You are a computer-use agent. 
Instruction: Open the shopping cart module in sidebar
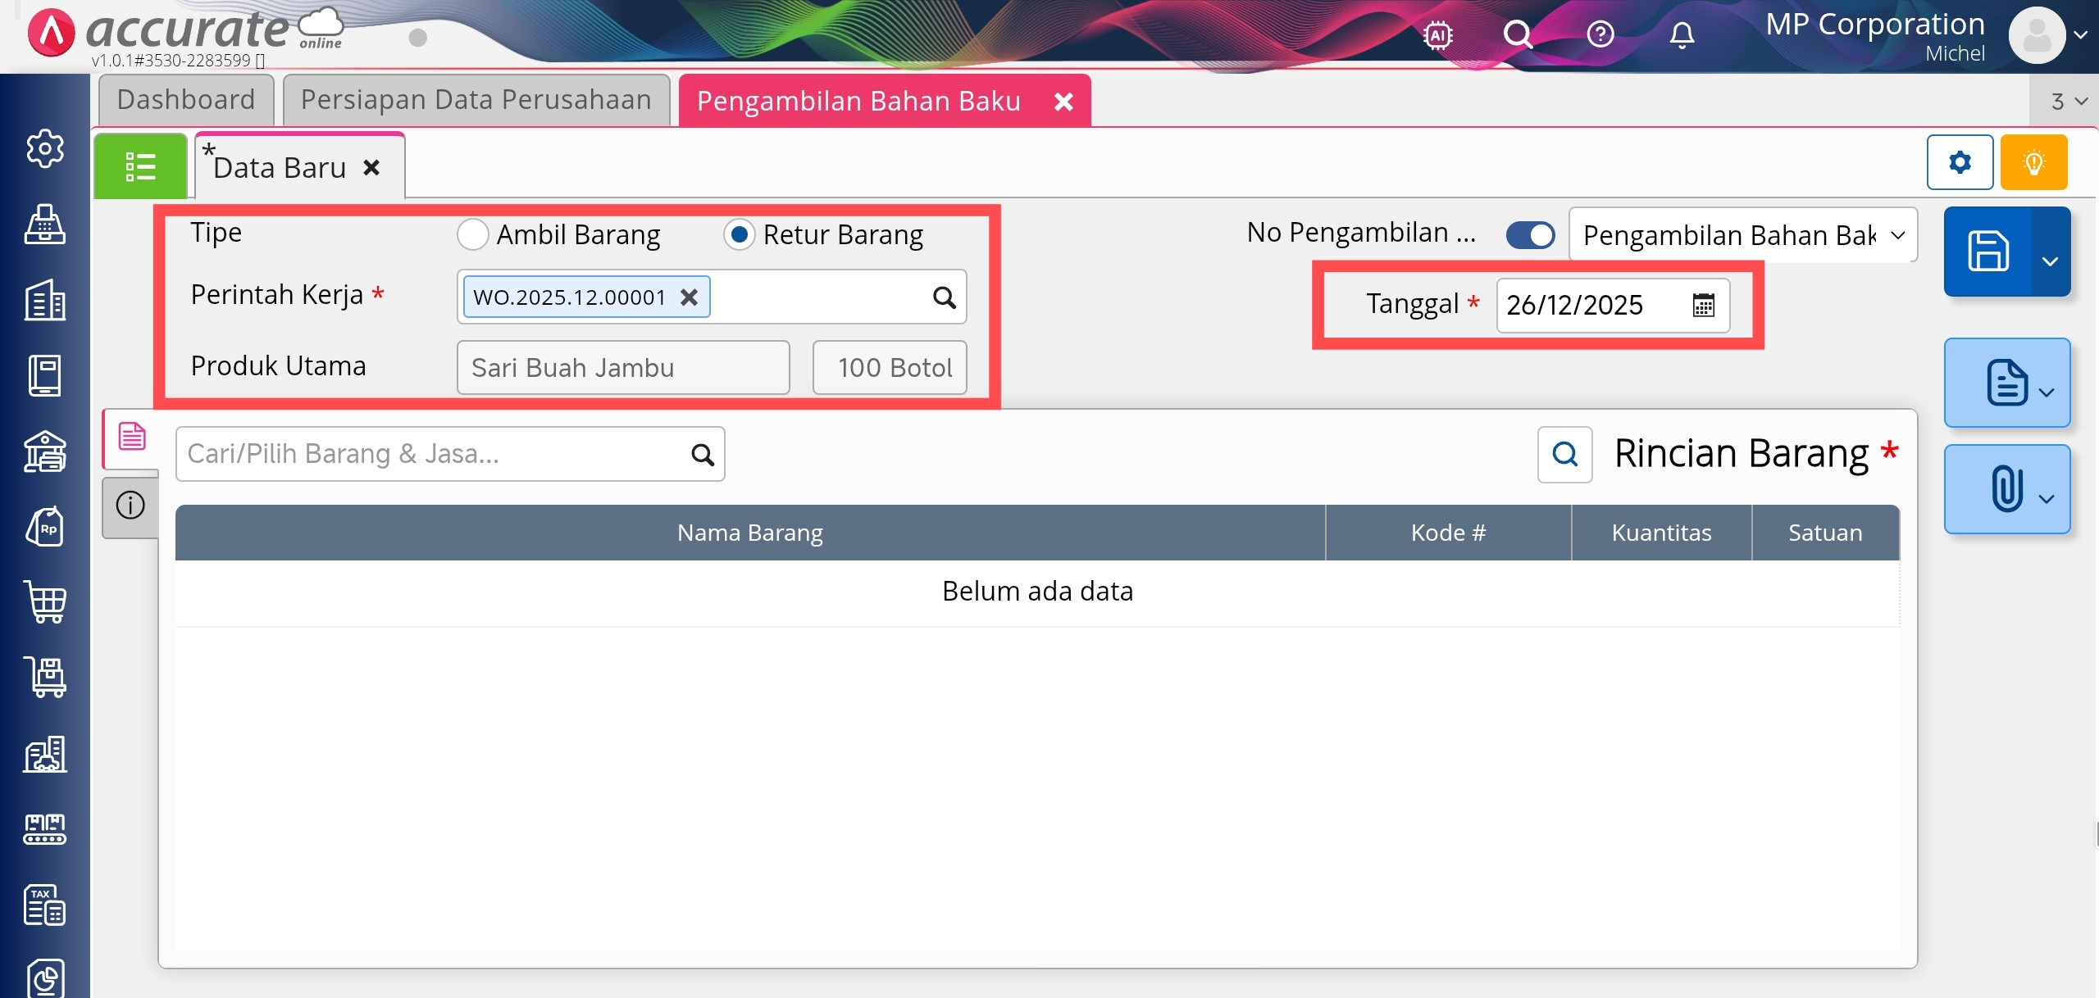pos(45,603)
